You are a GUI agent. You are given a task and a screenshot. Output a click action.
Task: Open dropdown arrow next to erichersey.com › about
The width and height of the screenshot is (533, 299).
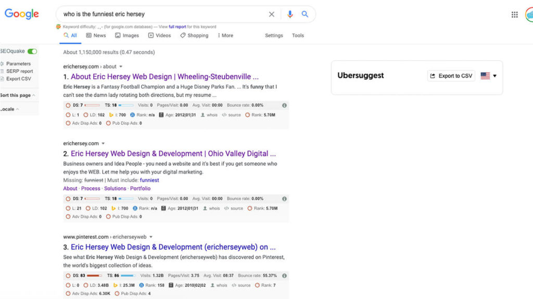point(121,66)
